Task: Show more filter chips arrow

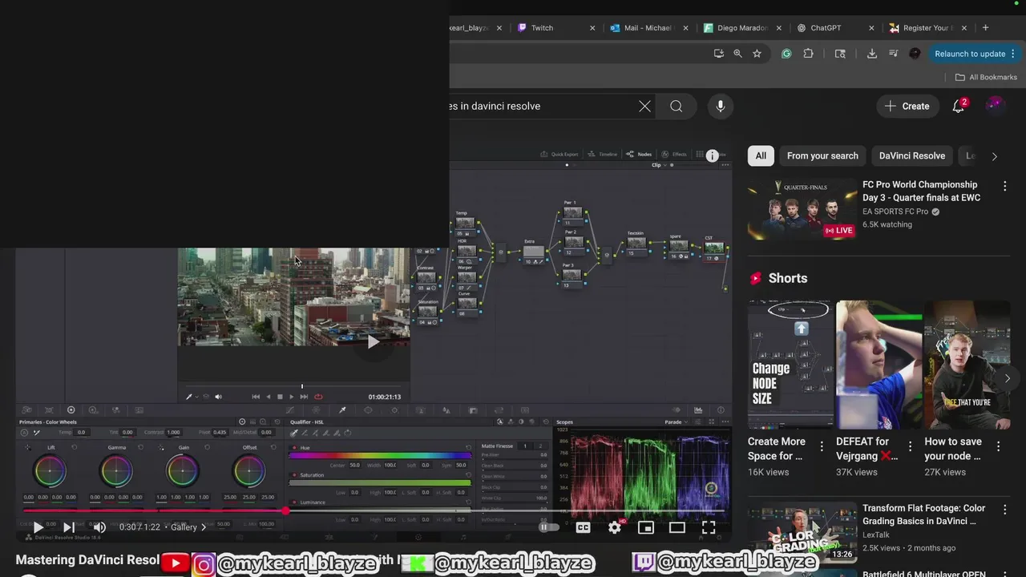Action: pos(994,156)
